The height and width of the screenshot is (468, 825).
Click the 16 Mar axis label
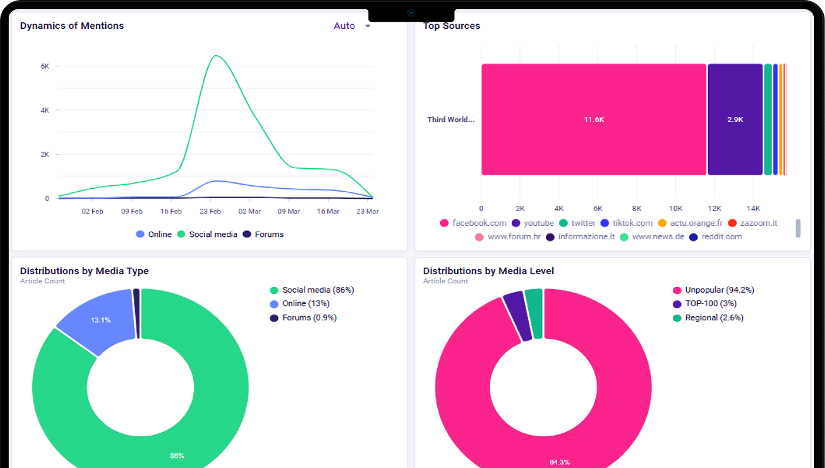(x=328, y=211)
